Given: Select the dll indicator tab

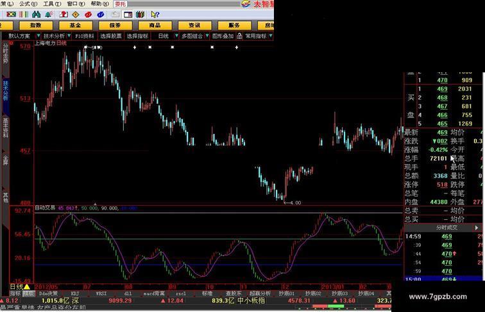Looking at the screenshot, I should tap(128, 293).
